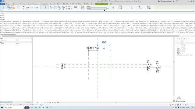Viewport: 195px width, 109px height.
Task: Expand the Groups tree node
Action: (176, 53)
